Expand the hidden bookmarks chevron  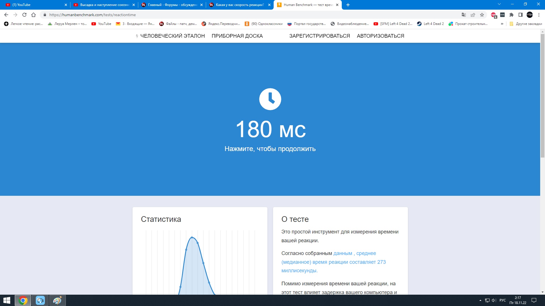point(502,24)
